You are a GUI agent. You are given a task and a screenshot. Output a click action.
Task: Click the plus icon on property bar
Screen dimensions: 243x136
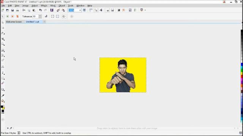(72, 16)
